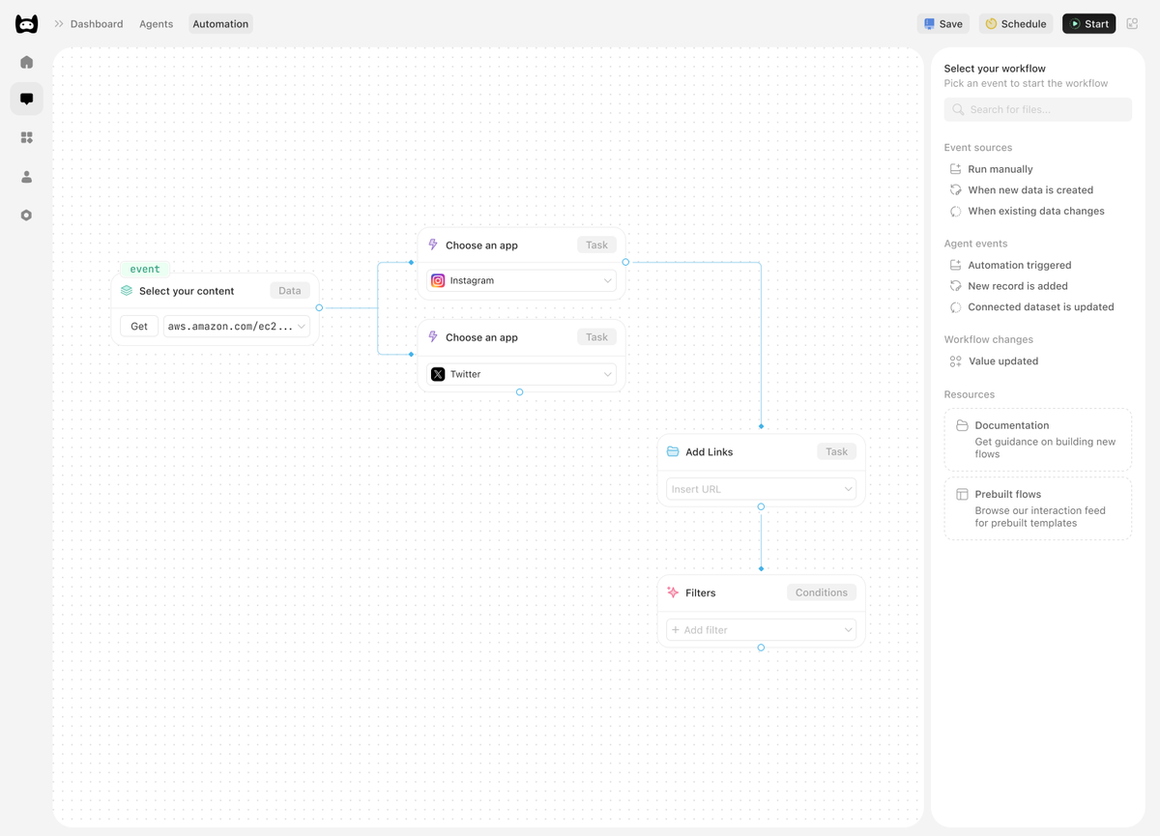Click the apps grid icon in sidebar

click(x=26, y=137)
